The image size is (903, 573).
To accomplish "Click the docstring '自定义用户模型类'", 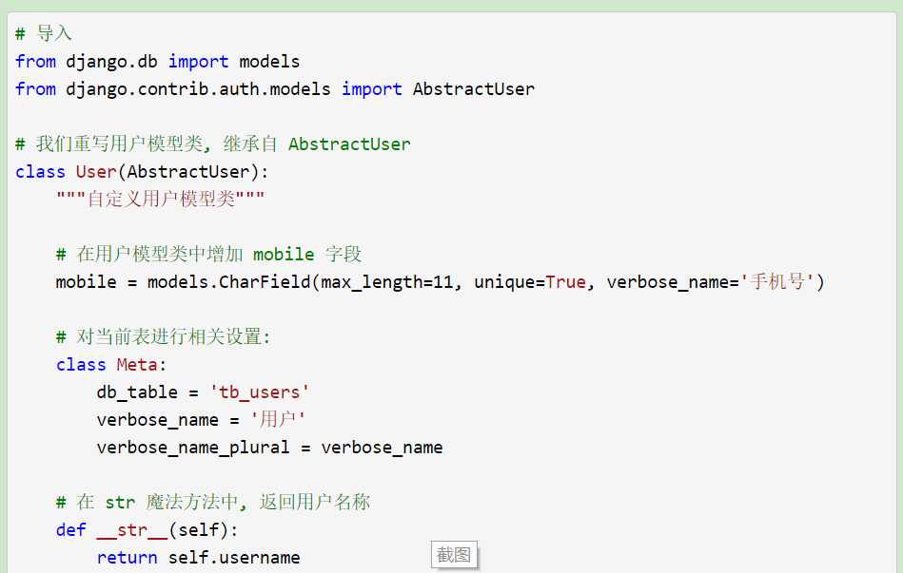I will click(x=161, y=199).
